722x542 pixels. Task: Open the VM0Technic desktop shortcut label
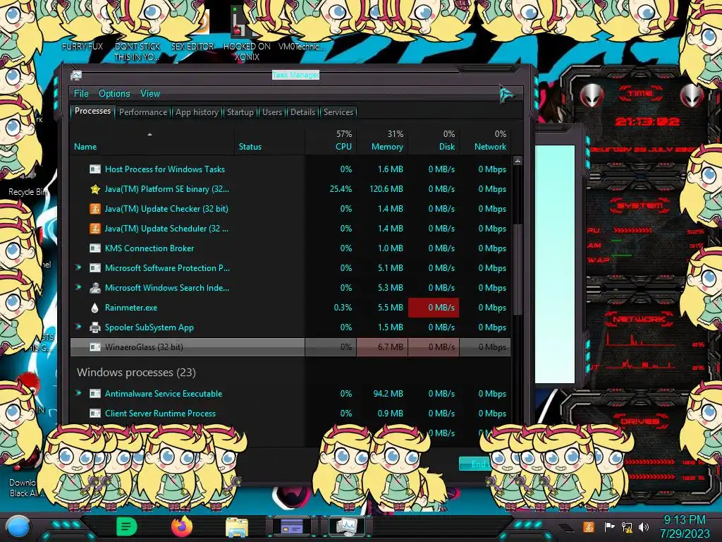[302, 47]
